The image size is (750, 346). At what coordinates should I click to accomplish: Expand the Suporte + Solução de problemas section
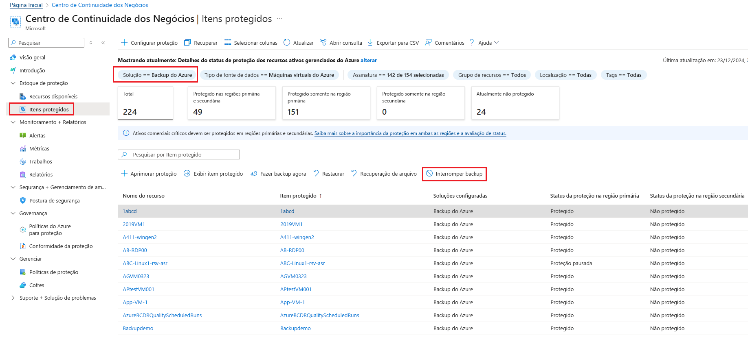(13, 298)
